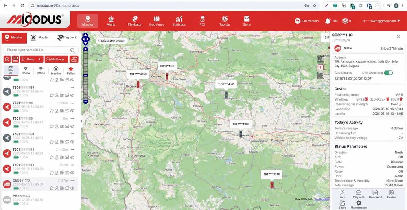Filter devices by Follow

[71, 70]
